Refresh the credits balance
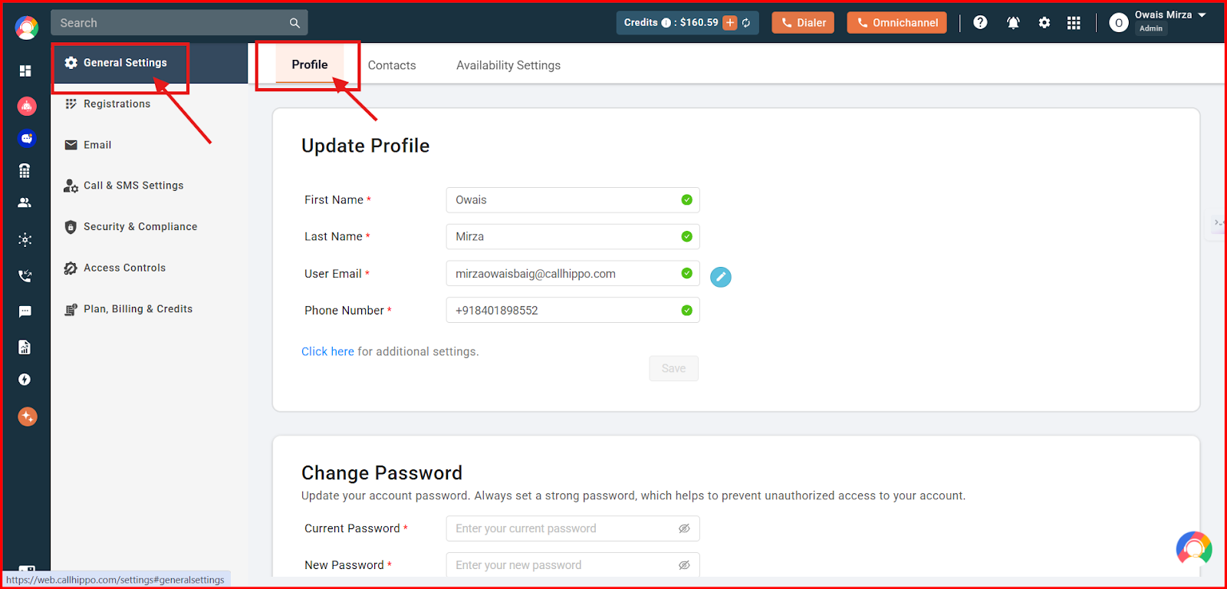 pyautogui.click(x=746, y=23)
